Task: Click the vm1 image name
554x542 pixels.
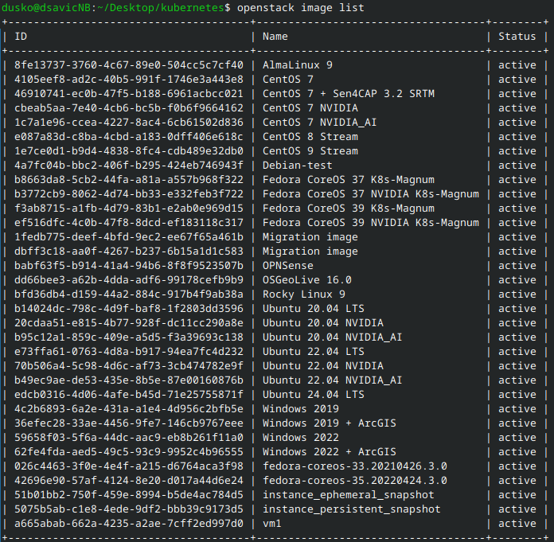Action: point(272,524)
